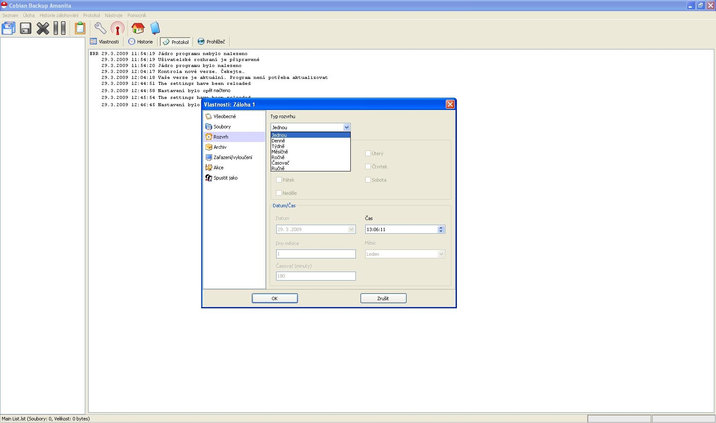Open settings via the wrench icon
This screenshot has height=423, width=716.
click(100, 28)
